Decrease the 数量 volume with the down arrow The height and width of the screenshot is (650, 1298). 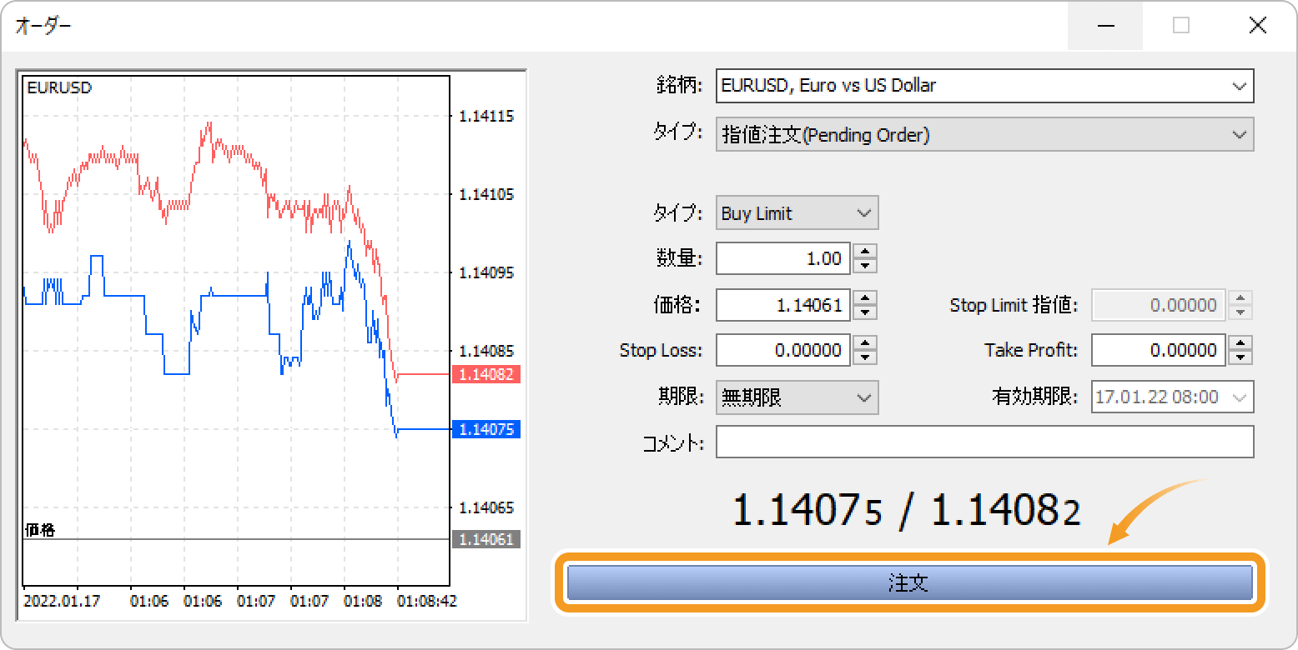coord(866,266)
